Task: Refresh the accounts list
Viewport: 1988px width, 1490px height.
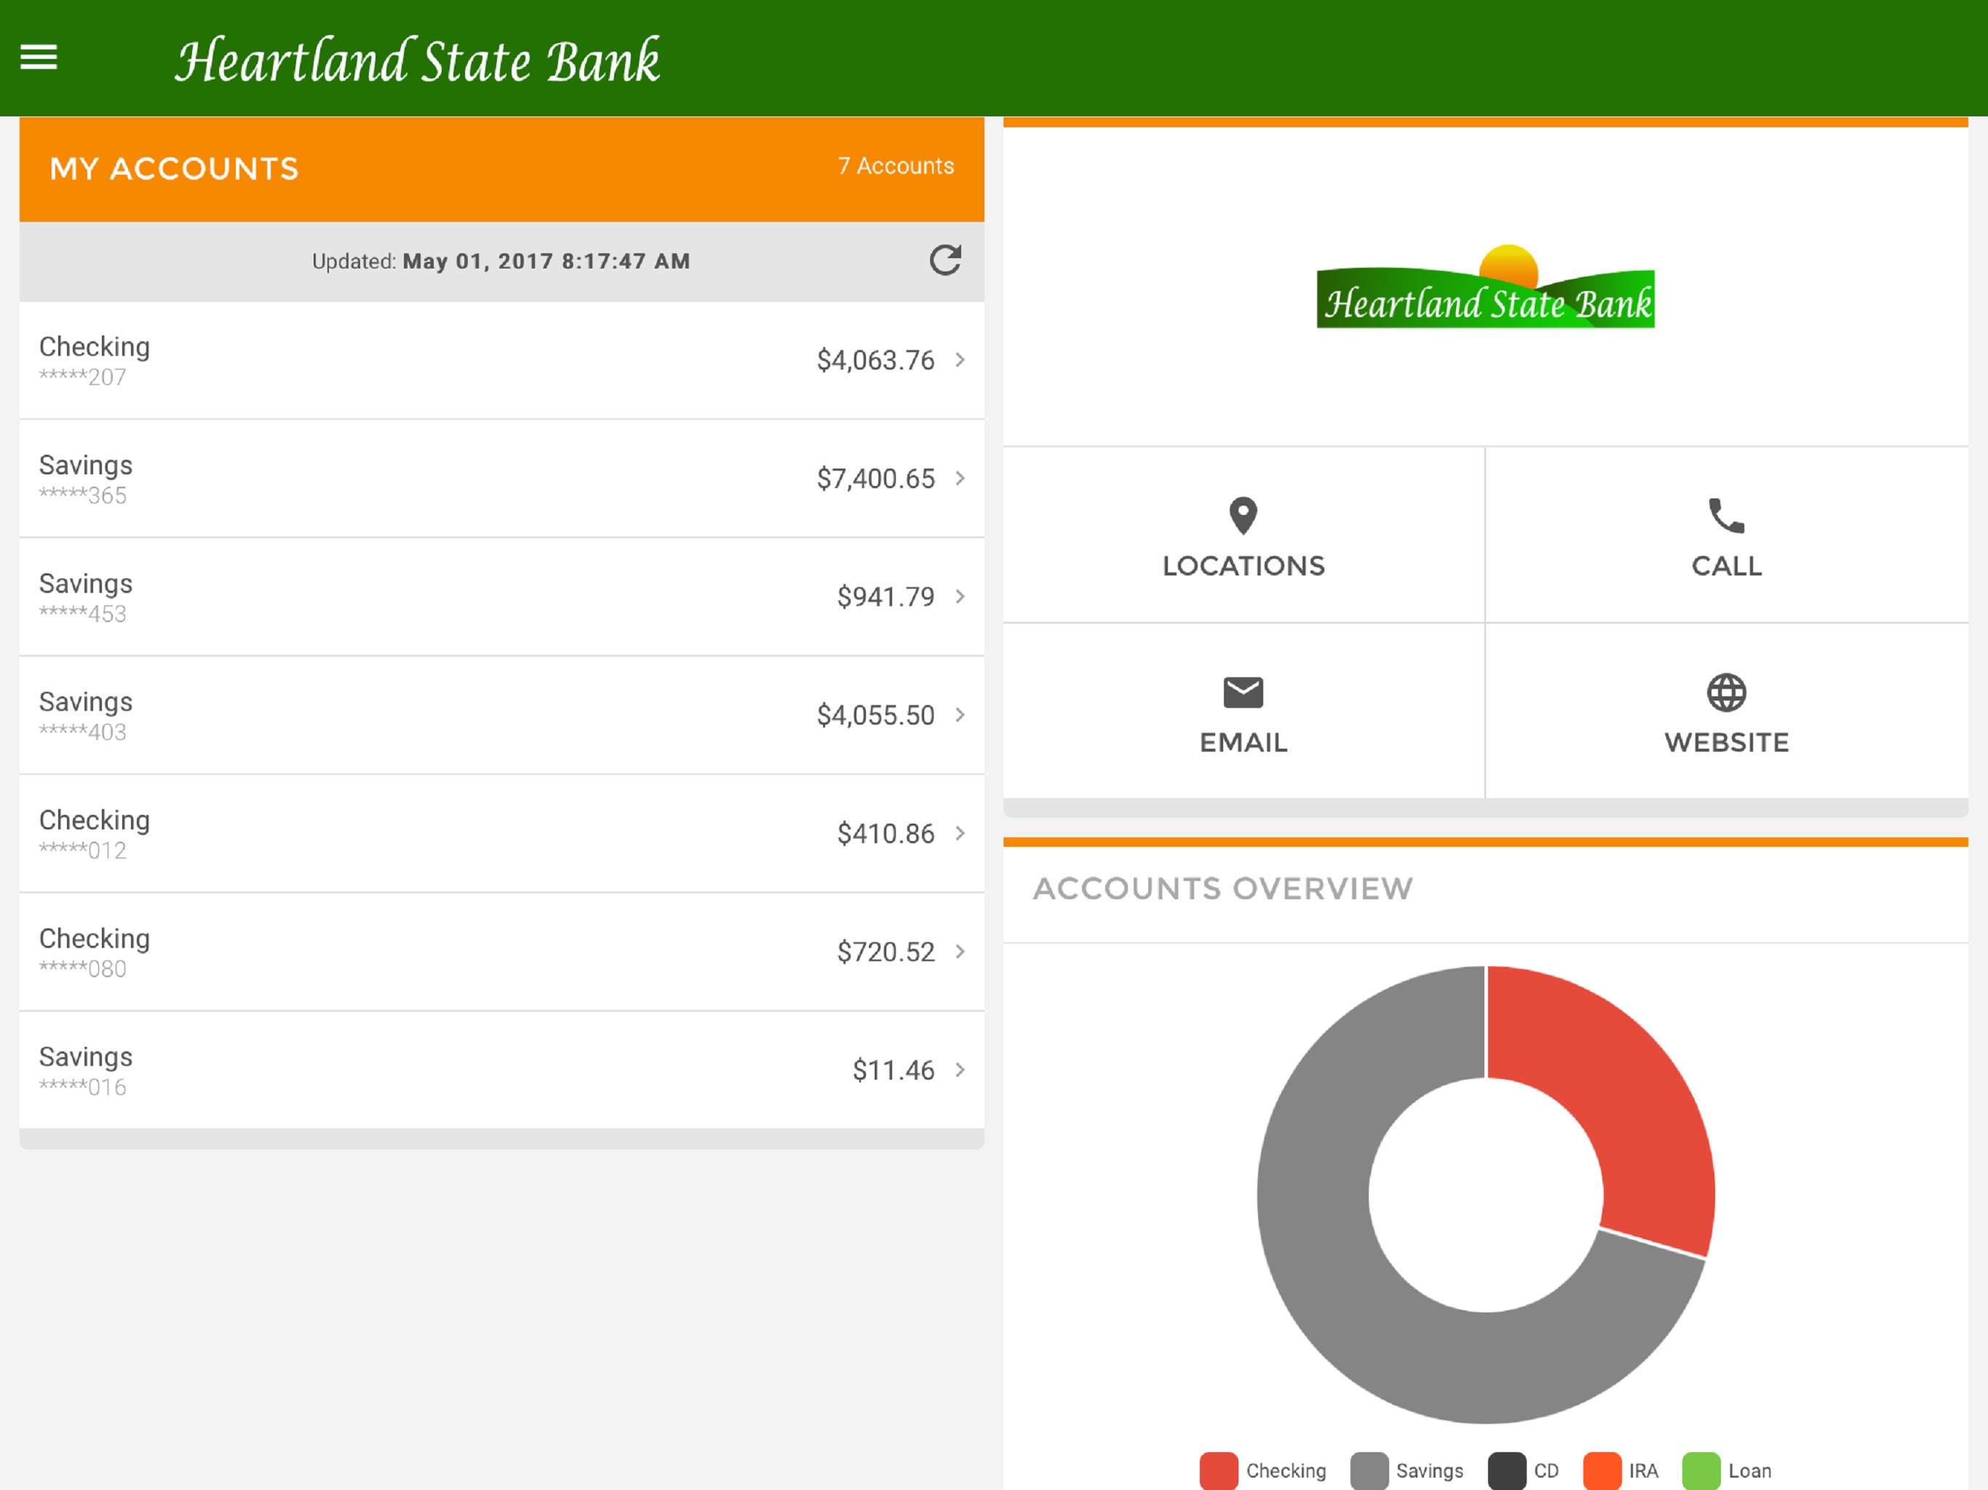Action: 945,260
